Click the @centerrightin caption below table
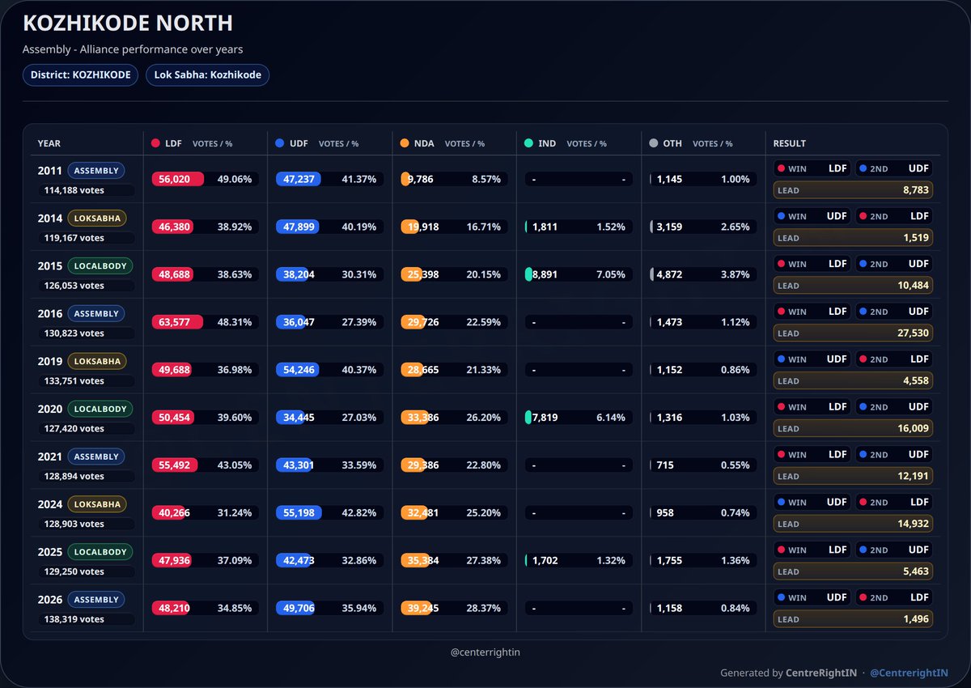 click(x=485, y=652)
